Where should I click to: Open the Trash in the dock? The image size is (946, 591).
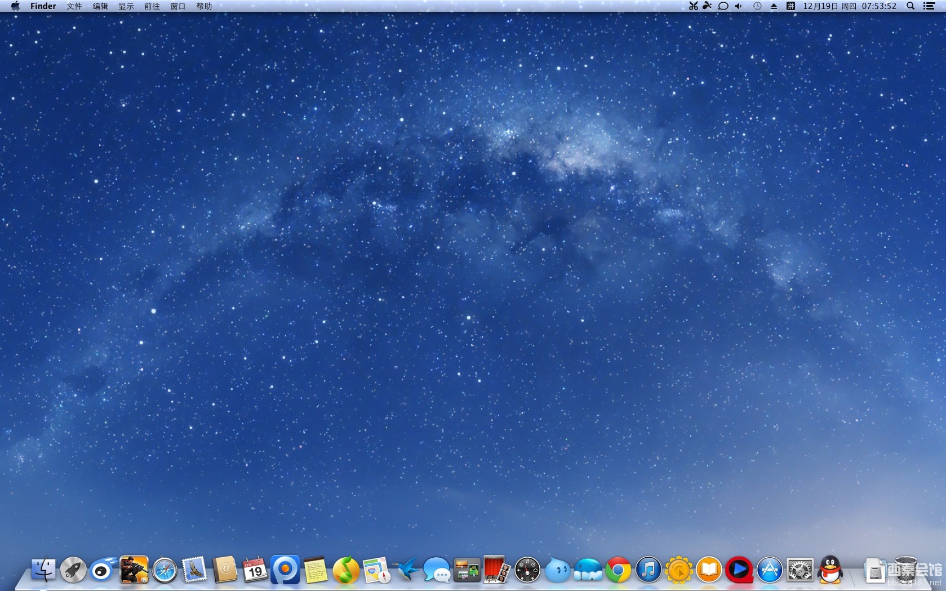tap(906, 569)
